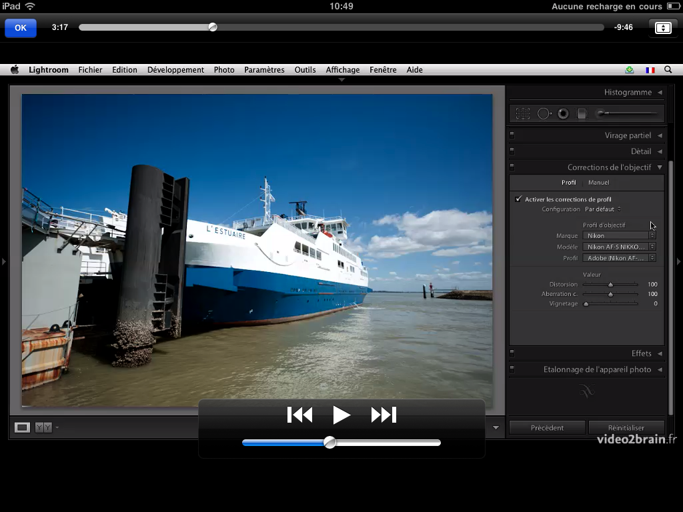Expand the Virage partiel panel
The height and width of the screenshot is (512, 683).
click(660, 135)
